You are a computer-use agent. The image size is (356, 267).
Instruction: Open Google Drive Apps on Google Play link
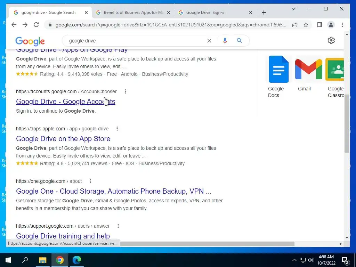click(72, 50)
